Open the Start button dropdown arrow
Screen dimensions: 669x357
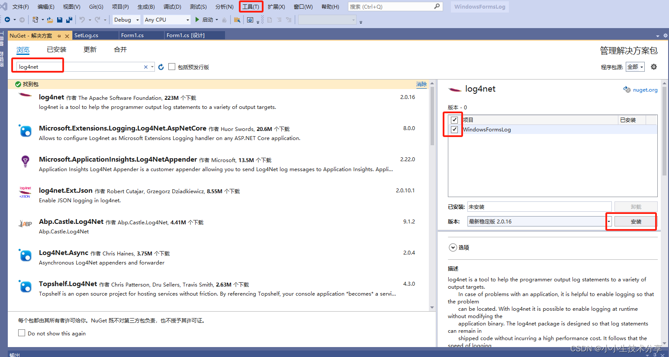point(217,20)
